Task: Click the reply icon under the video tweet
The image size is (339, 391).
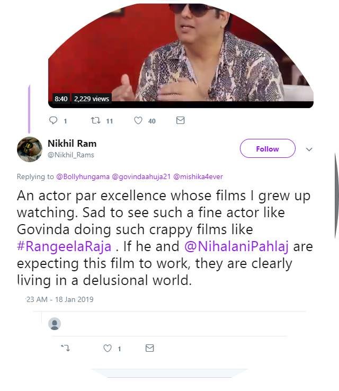Action: (53, 121)
